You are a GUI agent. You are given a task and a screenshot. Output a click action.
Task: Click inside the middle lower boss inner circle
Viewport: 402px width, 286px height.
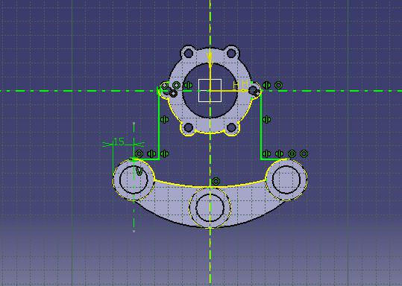(210, 208)
